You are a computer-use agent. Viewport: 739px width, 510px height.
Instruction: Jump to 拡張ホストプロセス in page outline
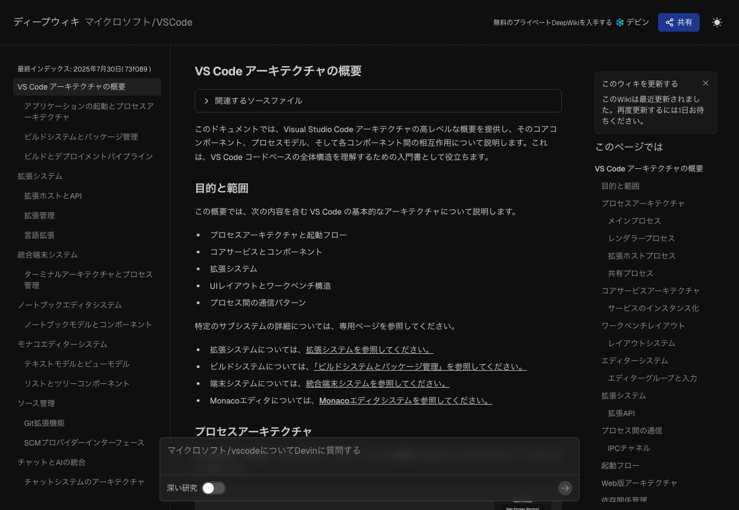click(x=642, y=256)
